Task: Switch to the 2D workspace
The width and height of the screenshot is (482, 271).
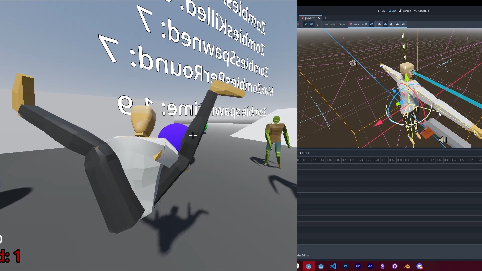Action: (381, 11)
